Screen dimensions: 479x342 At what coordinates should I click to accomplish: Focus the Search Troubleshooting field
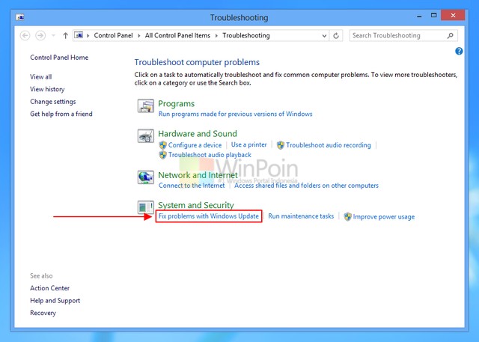coord(403,35)
